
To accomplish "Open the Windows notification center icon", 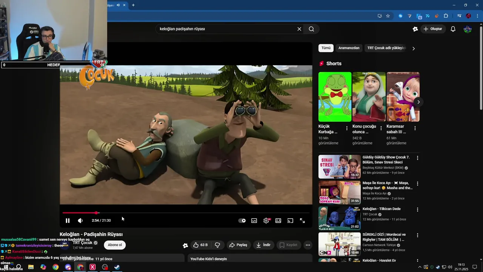I will coord(475,267).
